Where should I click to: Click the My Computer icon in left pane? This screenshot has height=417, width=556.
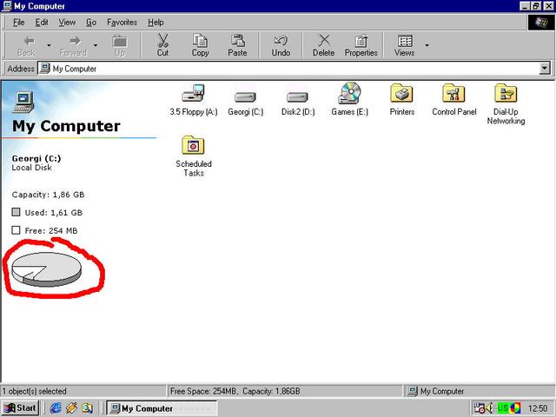[x=23, y=103]
